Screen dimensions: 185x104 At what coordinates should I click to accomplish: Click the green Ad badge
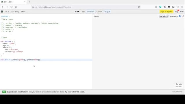4,92
